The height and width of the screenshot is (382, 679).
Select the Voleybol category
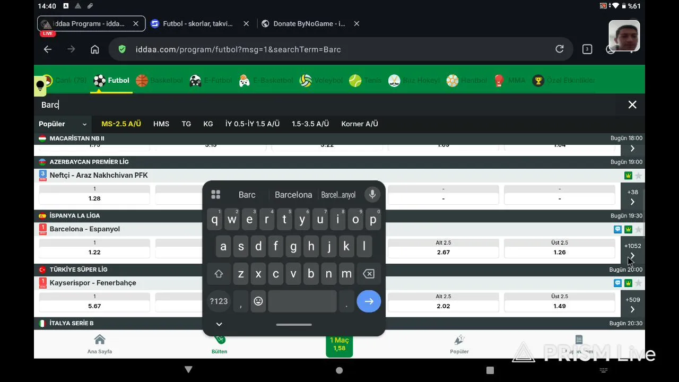point(321,81)
